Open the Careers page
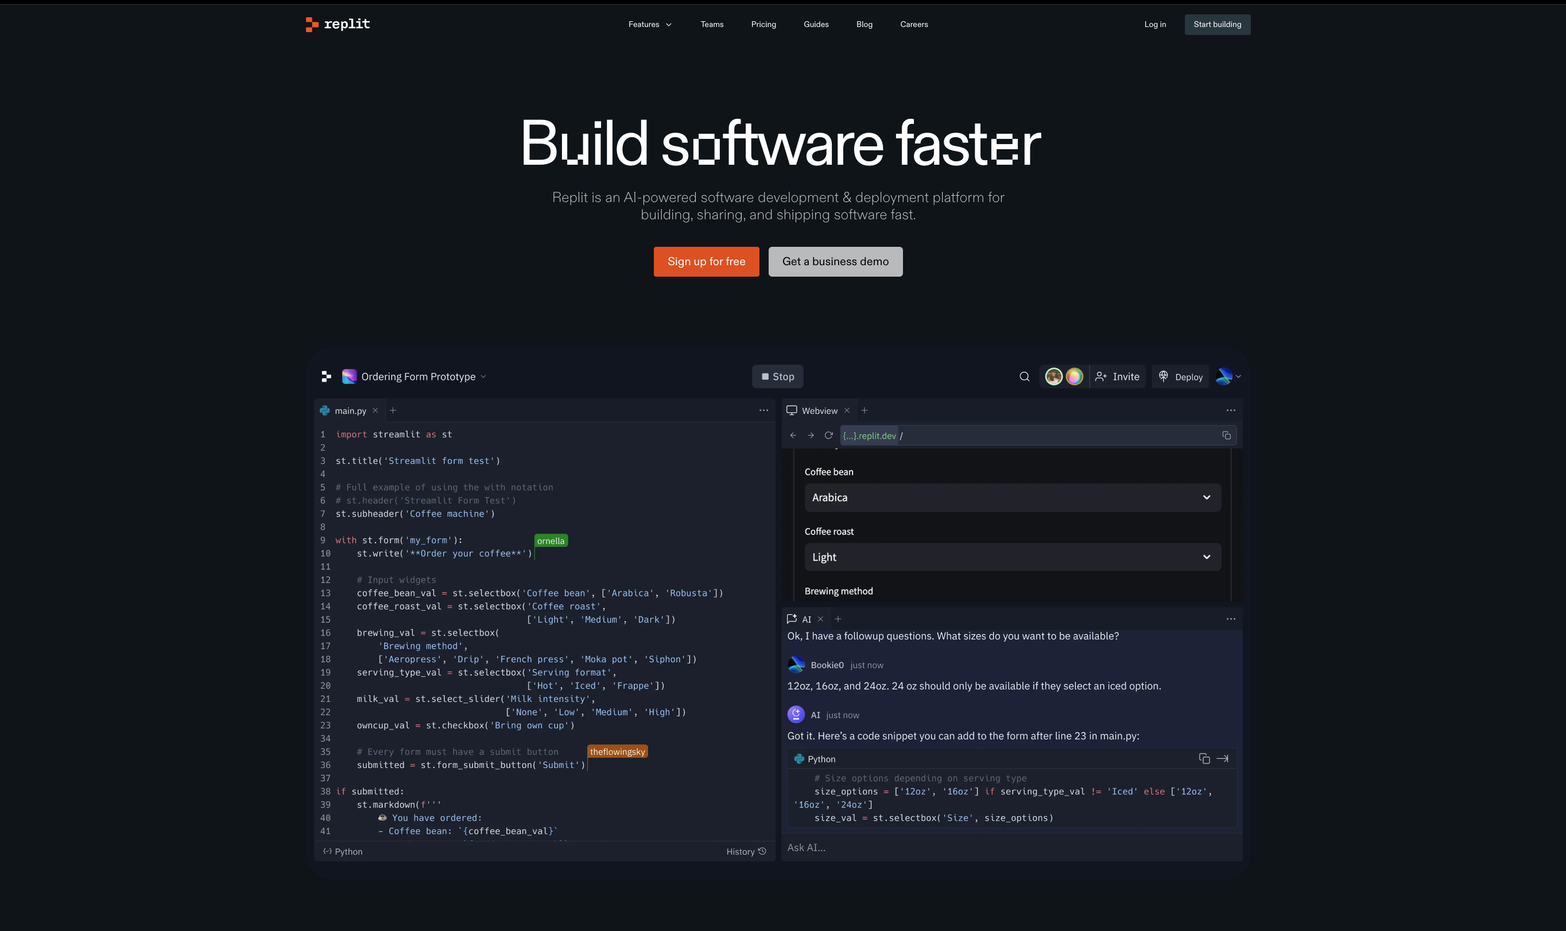1566x931 pixels. [x=913, y=25]
